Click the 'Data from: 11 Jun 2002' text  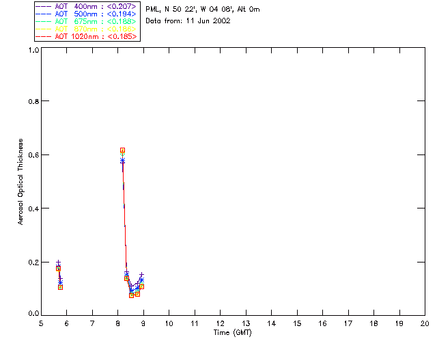[x=188, y=21]
